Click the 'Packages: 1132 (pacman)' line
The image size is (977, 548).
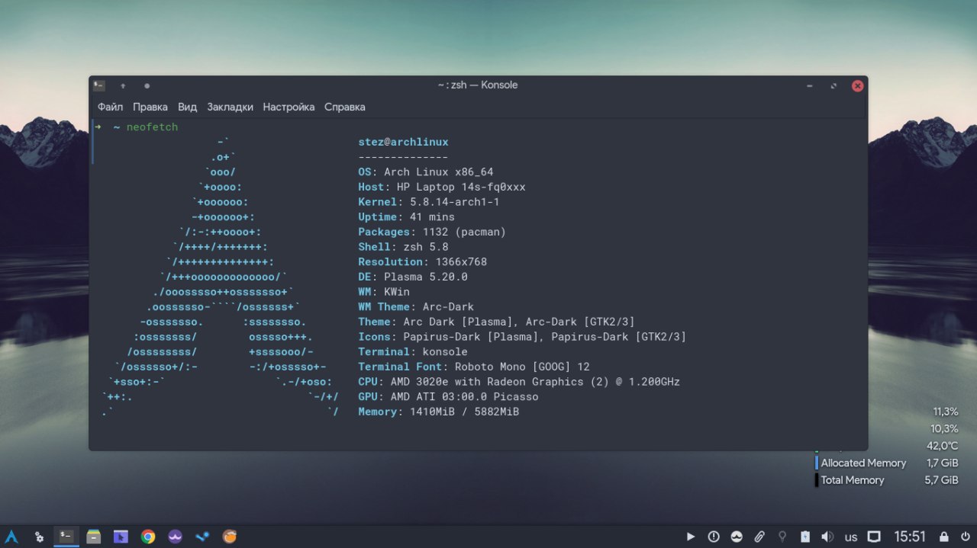[x=432, y=232]
